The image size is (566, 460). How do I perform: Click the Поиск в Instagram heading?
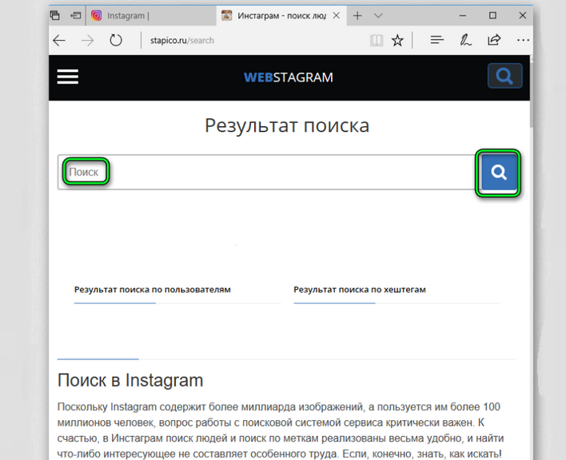click(x=130, y=380)
